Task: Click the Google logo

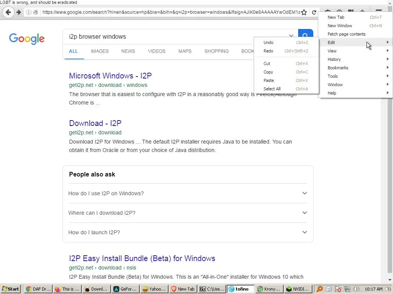Action: (x=26, y=39)
